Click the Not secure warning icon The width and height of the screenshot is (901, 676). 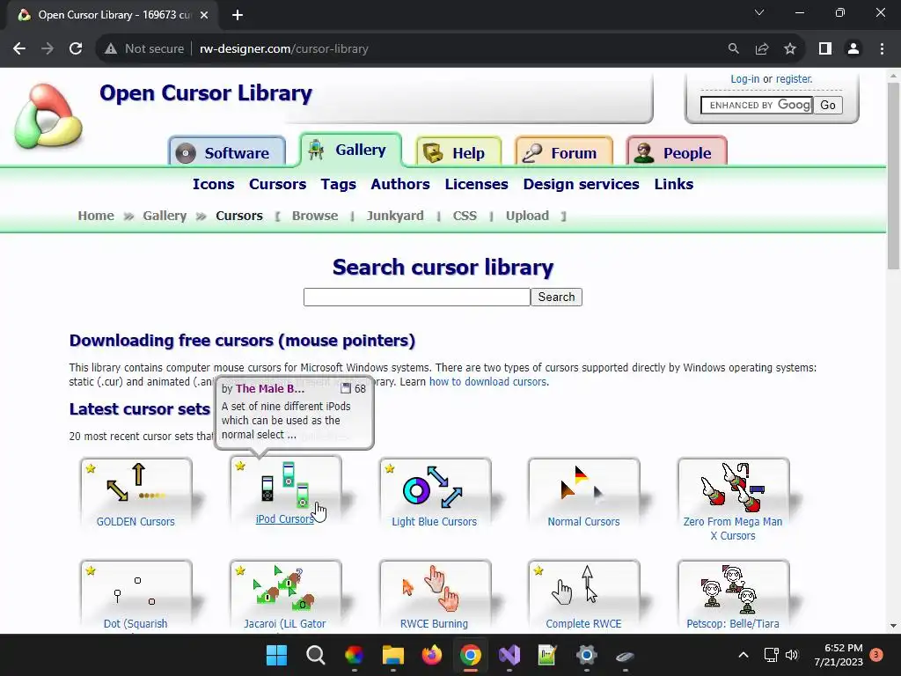[x=111, y=49]
